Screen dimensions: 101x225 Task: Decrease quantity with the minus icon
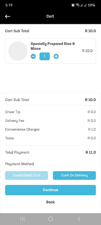pos(33,57)
